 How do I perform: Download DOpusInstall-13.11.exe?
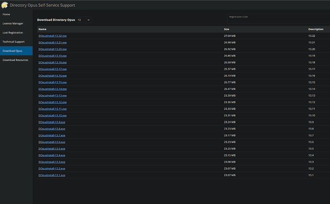[53, 109]
